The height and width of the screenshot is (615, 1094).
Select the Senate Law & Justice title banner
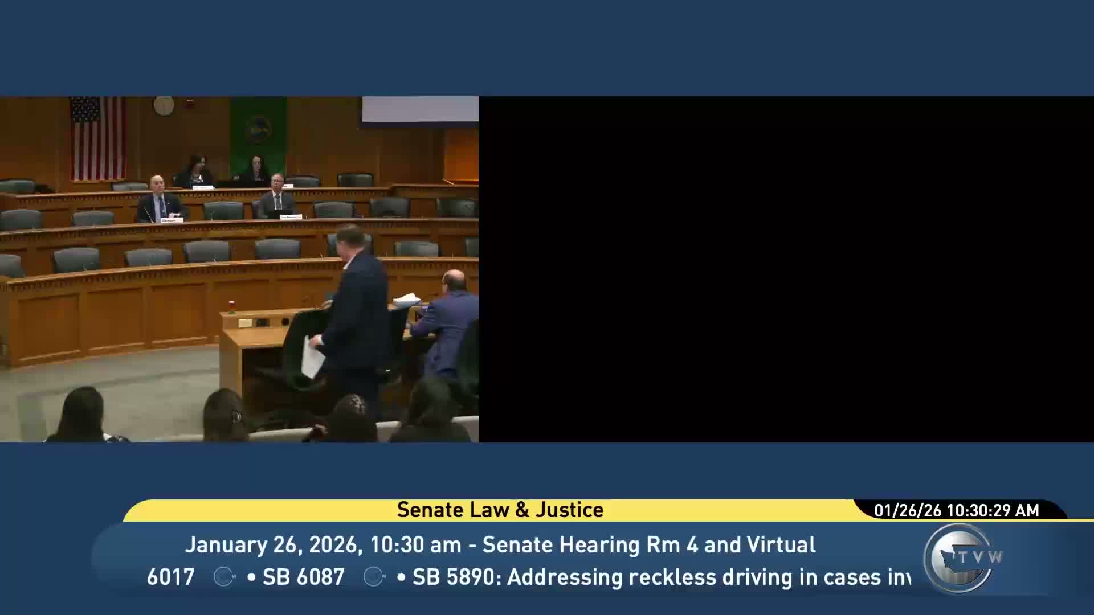[x=500, y=510]
